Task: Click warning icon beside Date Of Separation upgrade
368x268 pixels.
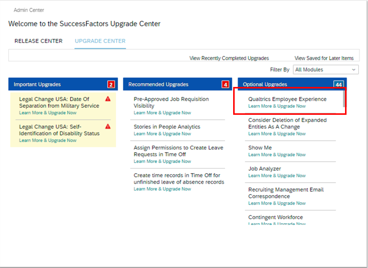Action: (108, 99)
